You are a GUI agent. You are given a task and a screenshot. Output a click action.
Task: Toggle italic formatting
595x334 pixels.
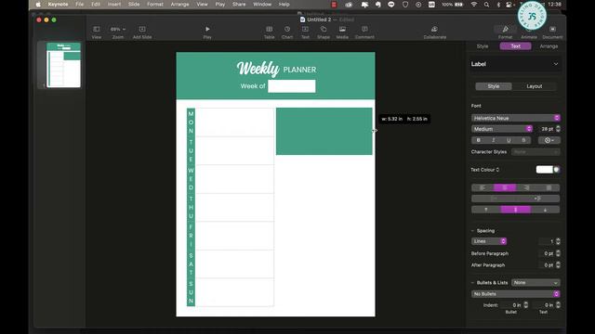pos(494,140)
